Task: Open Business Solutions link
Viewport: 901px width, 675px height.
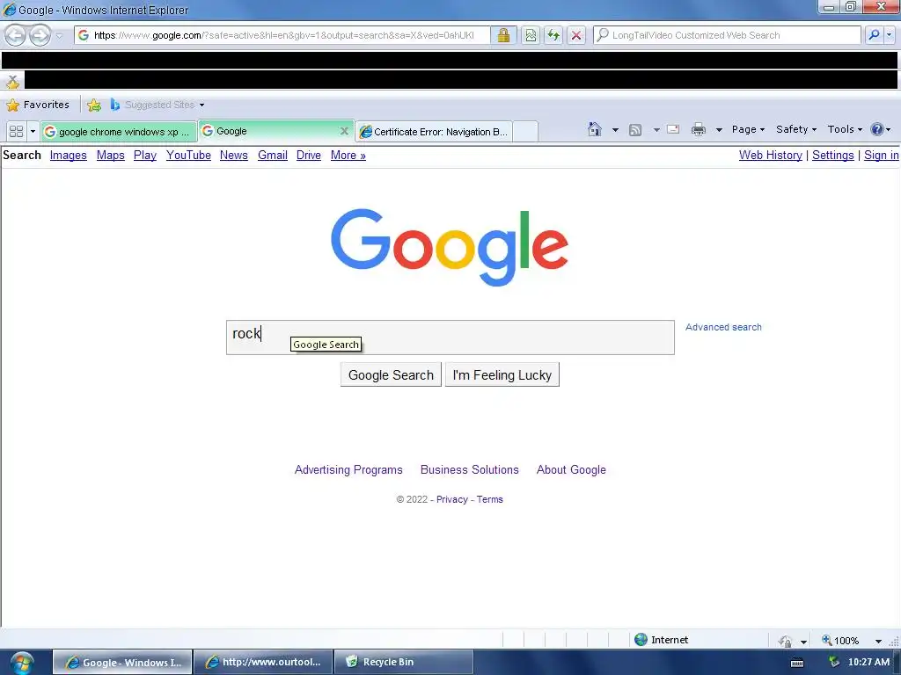Action: coord(470,469)
